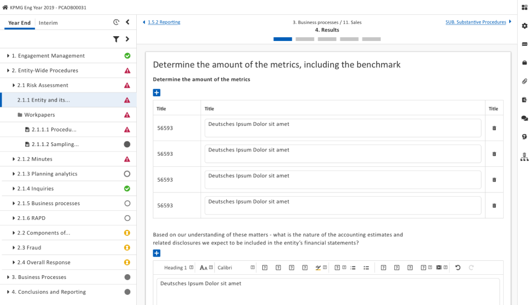532x305 pixels.
Task: Open the history clock icon
Action: pos(116,22)
